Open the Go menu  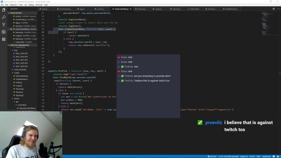(x=25, y=5)
